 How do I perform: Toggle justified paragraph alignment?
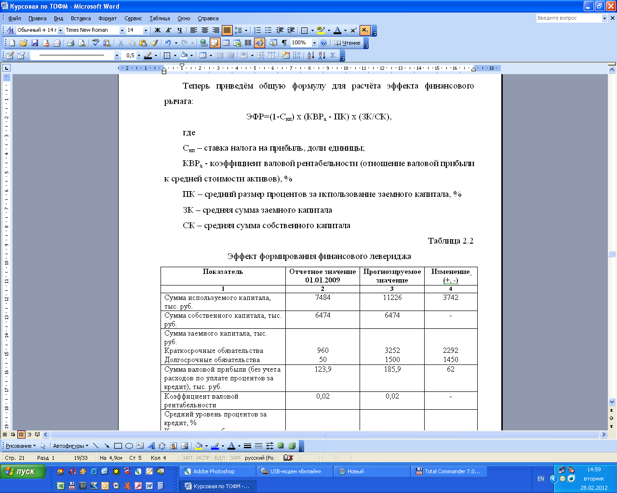[x=227, y=30]
